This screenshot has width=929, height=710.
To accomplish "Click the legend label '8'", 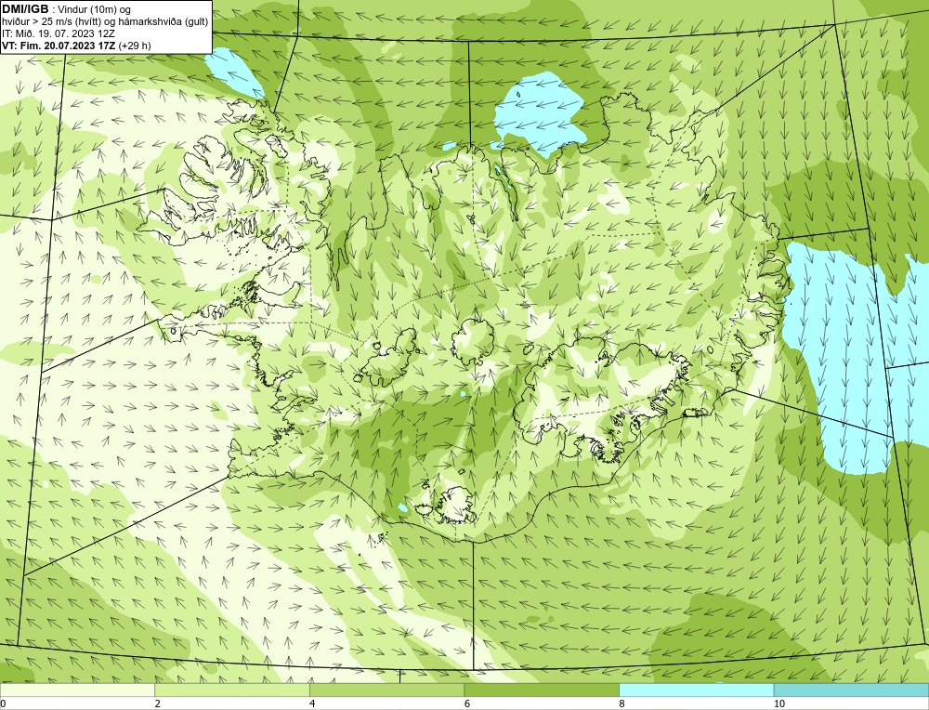I will point(622,703).
